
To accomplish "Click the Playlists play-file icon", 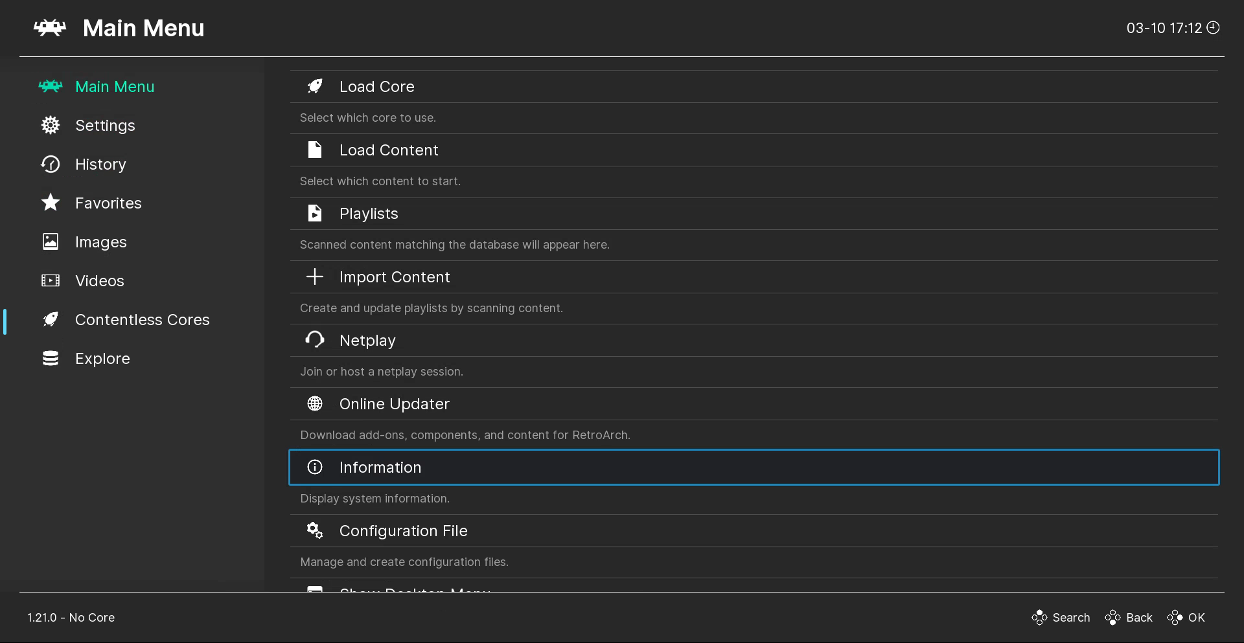I will pyautogui.click(x=315, y=213).
